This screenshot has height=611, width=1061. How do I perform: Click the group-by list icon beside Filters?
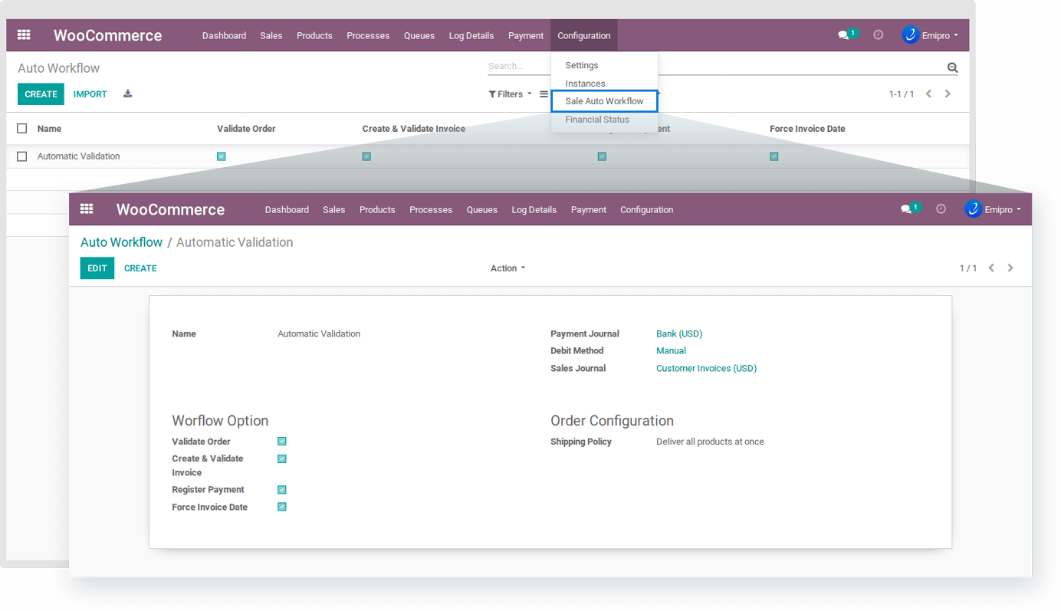pyautogui.click(x=544, y=94)
